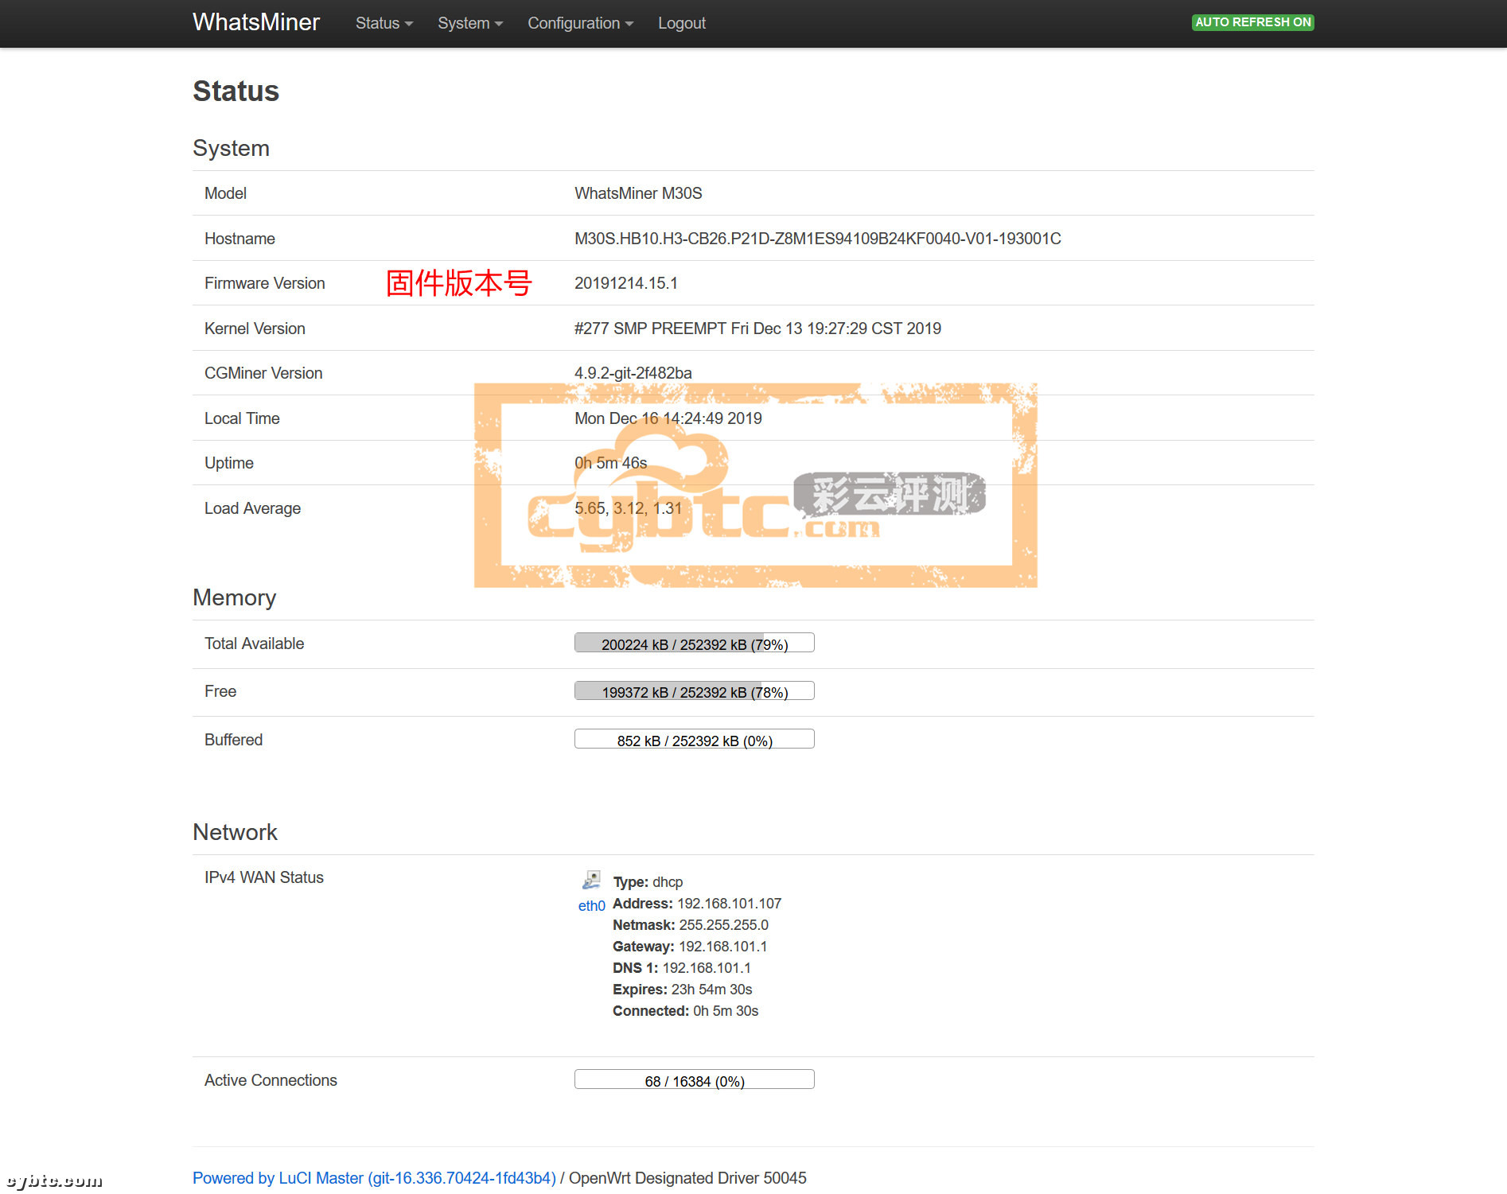The width and height of the screenshot is (1507, 1194).
Task: Click the Total Available memory progress bar
Action: 694,643
